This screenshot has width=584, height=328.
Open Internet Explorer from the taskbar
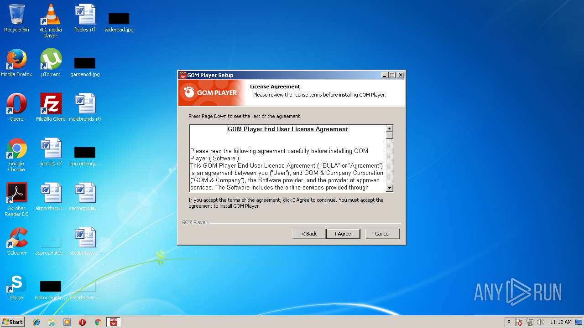36,322
